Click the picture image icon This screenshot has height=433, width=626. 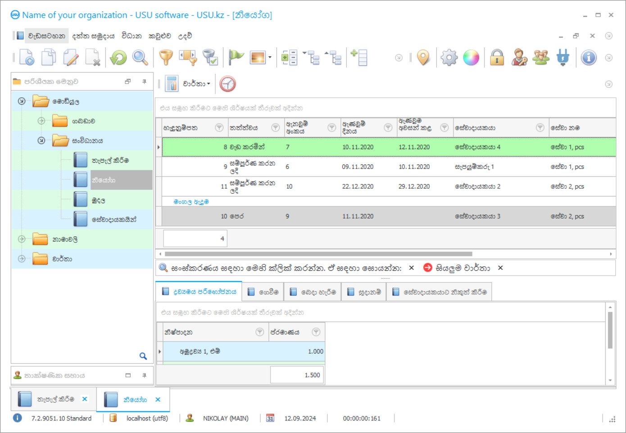tap(258, 57)
